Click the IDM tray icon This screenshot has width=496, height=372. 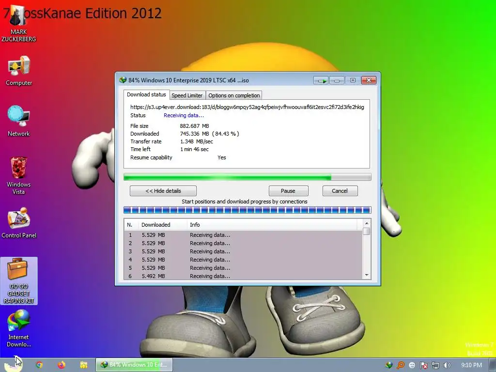389,365
